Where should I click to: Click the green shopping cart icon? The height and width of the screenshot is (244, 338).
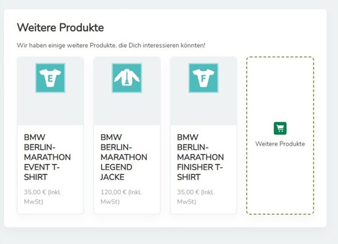coord(280,128)
